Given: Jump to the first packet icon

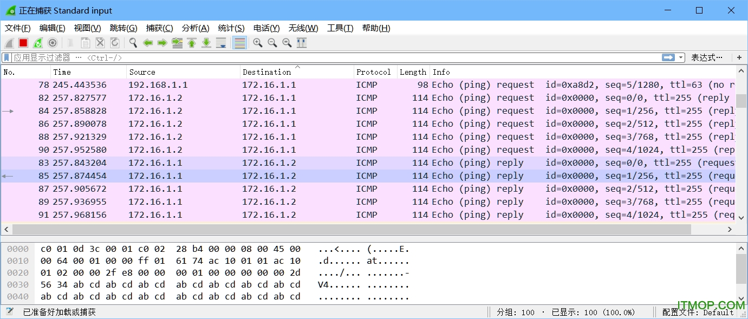Looking at the screenshot, I should [192, 43].
